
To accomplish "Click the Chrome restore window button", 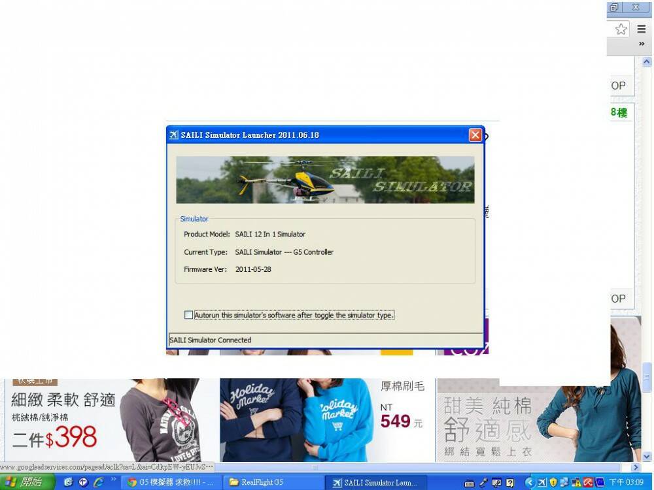I will [x=614, y=7].
